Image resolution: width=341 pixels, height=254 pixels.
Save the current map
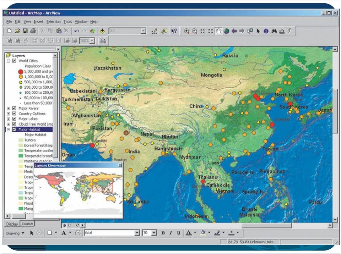[x=25, y=31]
